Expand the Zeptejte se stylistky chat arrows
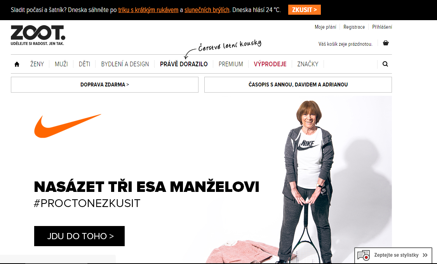The height and width of the screenshot is (264, 437). point(425,255)
